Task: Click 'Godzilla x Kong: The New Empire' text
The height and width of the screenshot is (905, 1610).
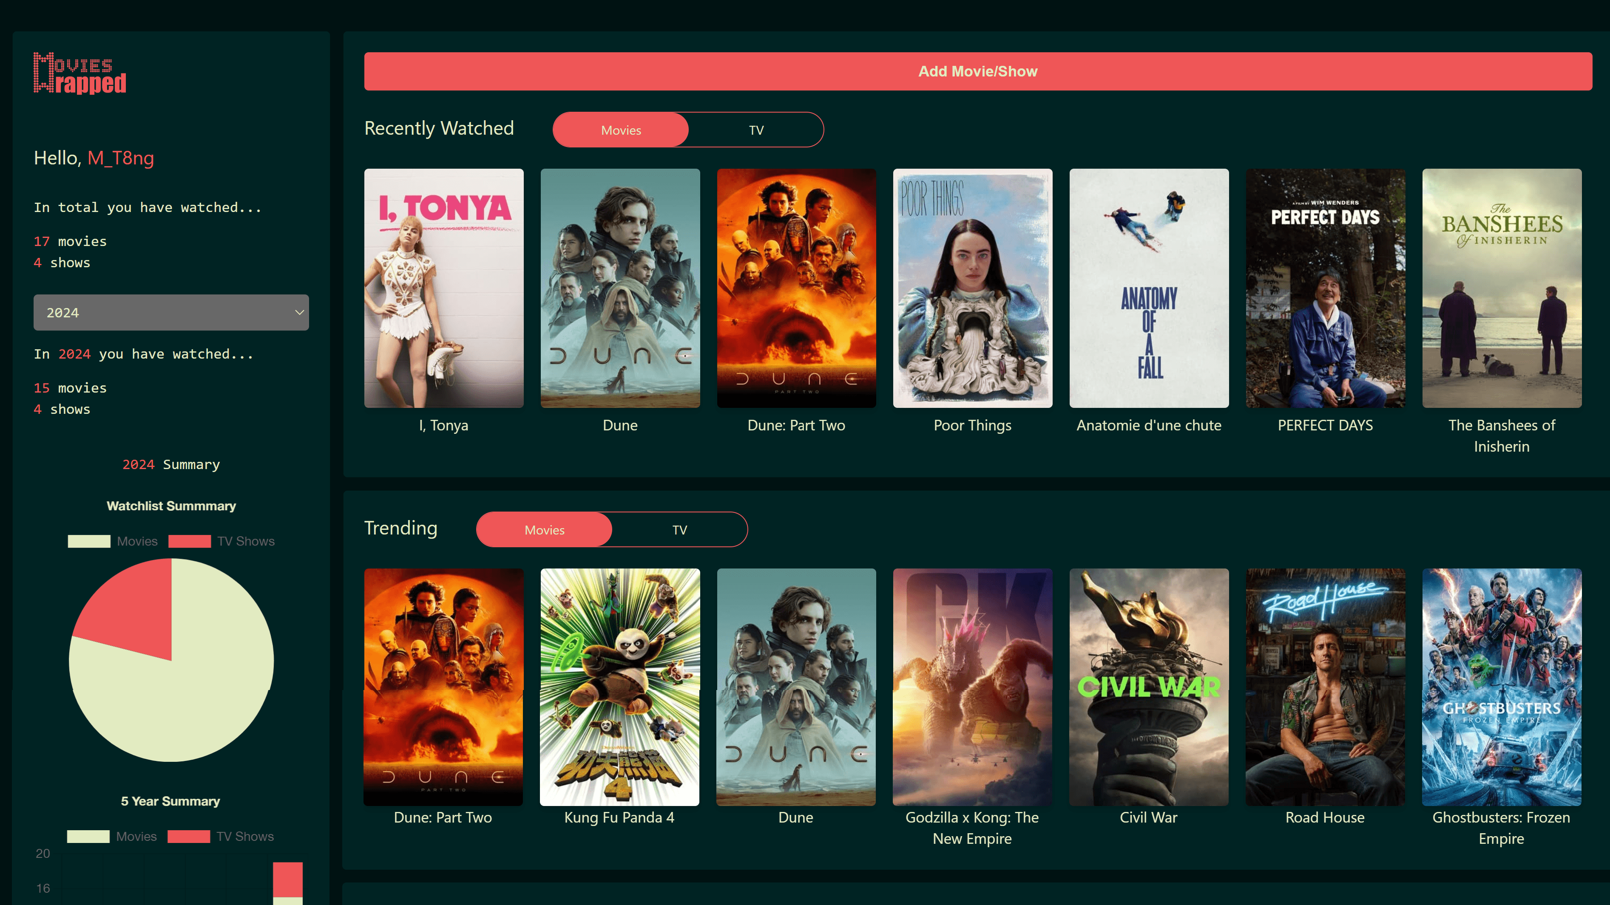Action: click(972, 828)
